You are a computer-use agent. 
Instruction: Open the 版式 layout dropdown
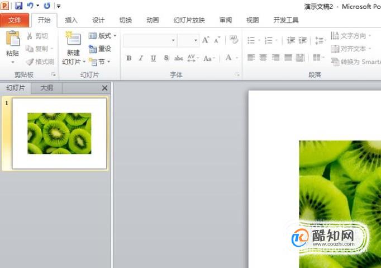102,36
